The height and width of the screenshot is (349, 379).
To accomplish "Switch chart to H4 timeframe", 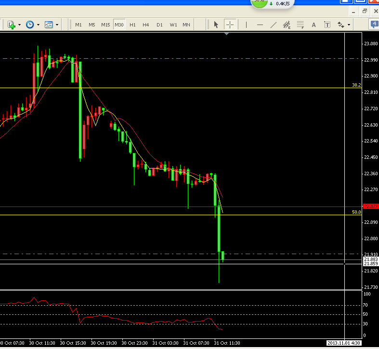I will pyautogui.click(x=146, y=25).
